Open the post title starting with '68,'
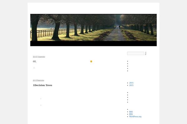187x124 pixels. click(x=35, y=61)
